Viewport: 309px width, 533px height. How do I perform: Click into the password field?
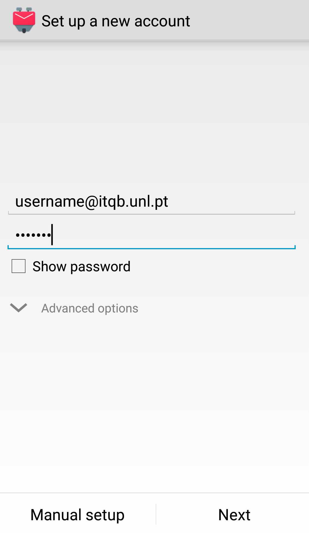click(x=151, y=235)
